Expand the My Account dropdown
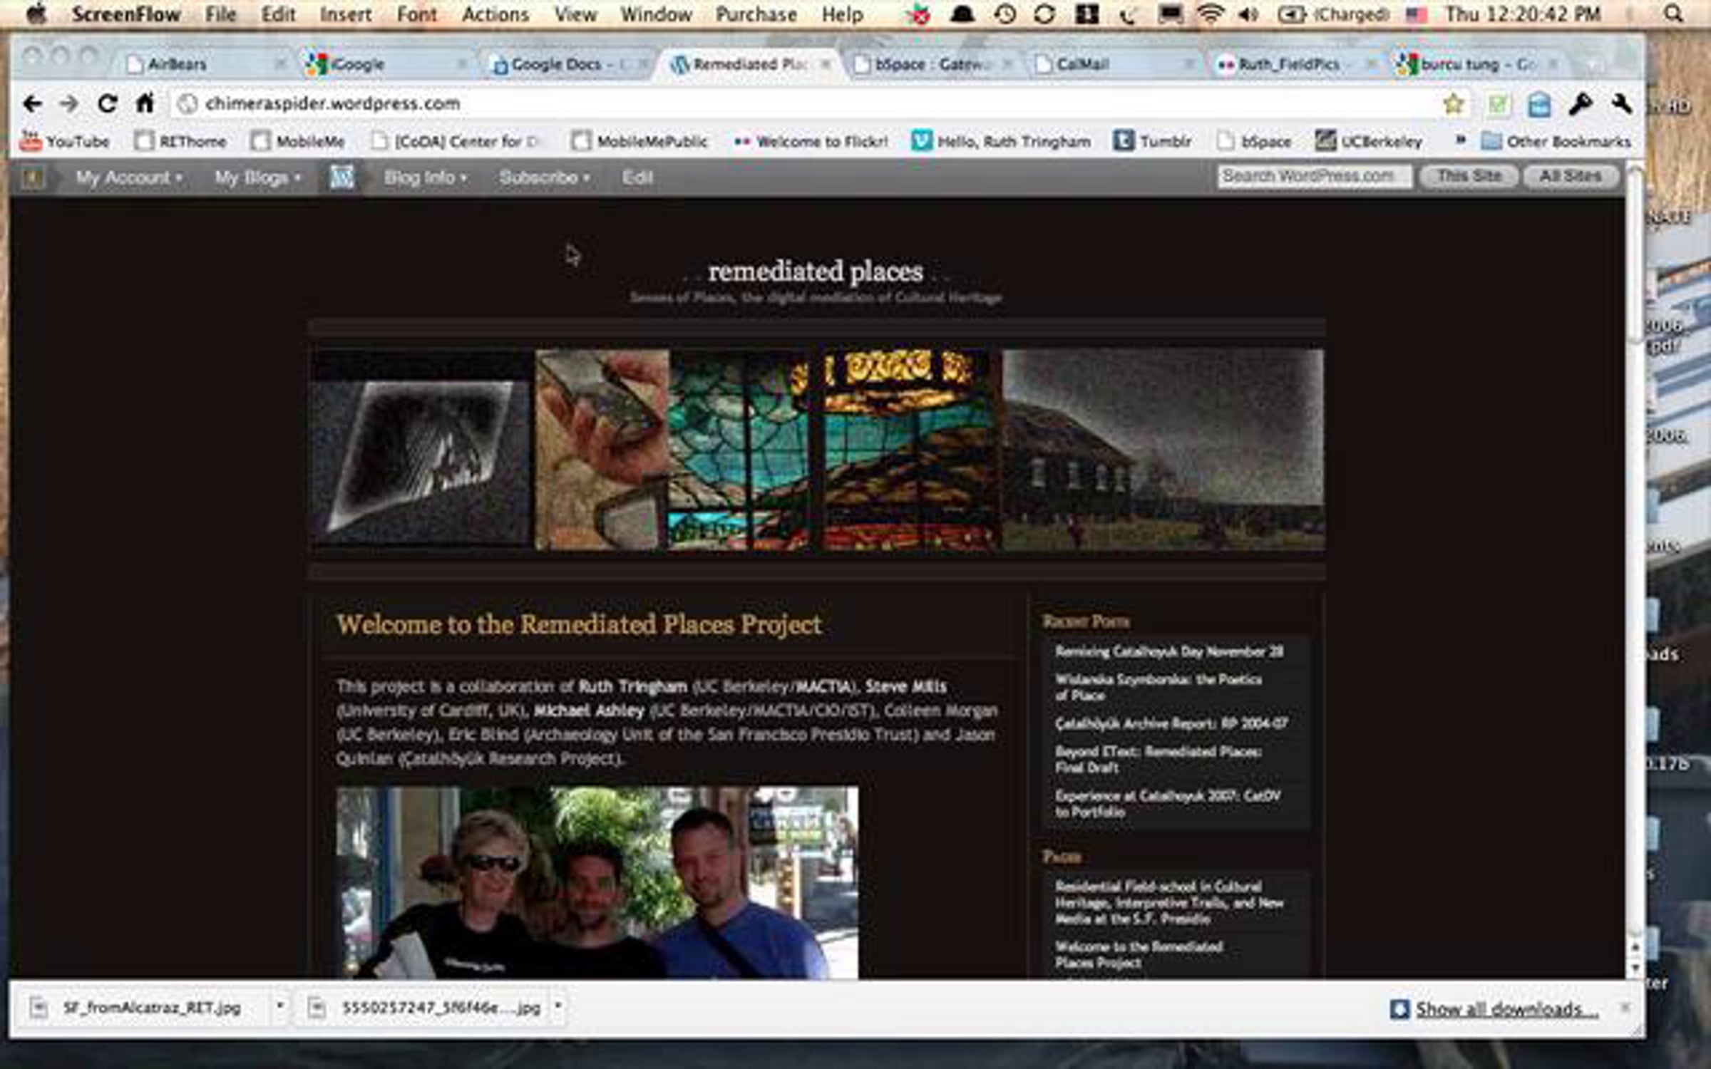Image resolution: width=1711 pixels, height=1069 pixels. click(x=128, y=177)
